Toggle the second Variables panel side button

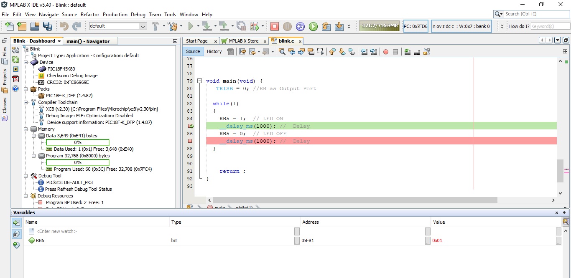[16, 234]
